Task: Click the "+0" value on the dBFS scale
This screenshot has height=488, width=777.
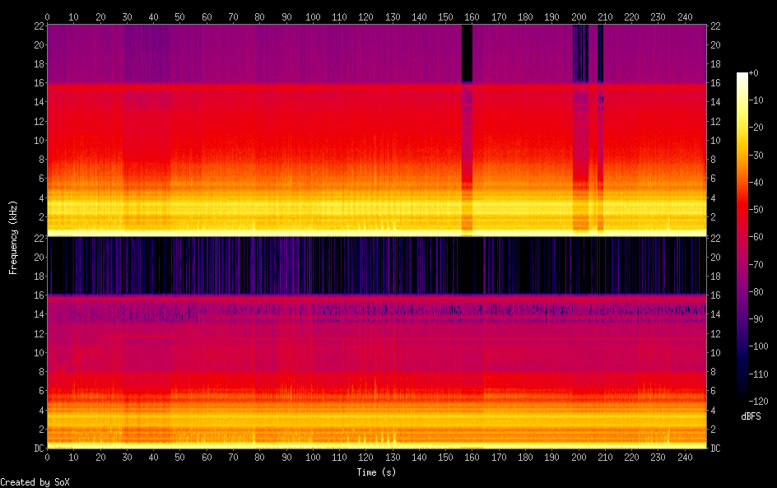Action: coord(753,72)
